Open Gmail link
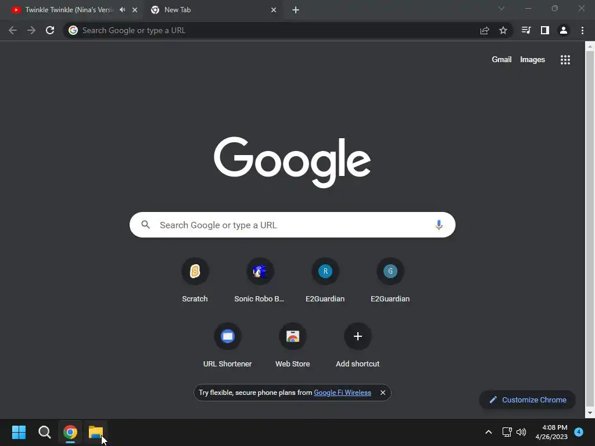 (501, 60)
